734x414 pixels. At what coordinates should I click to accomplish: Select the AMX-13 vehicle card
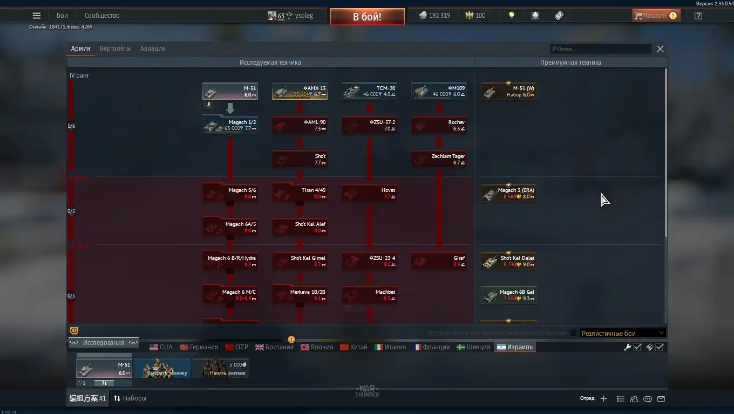300,91
